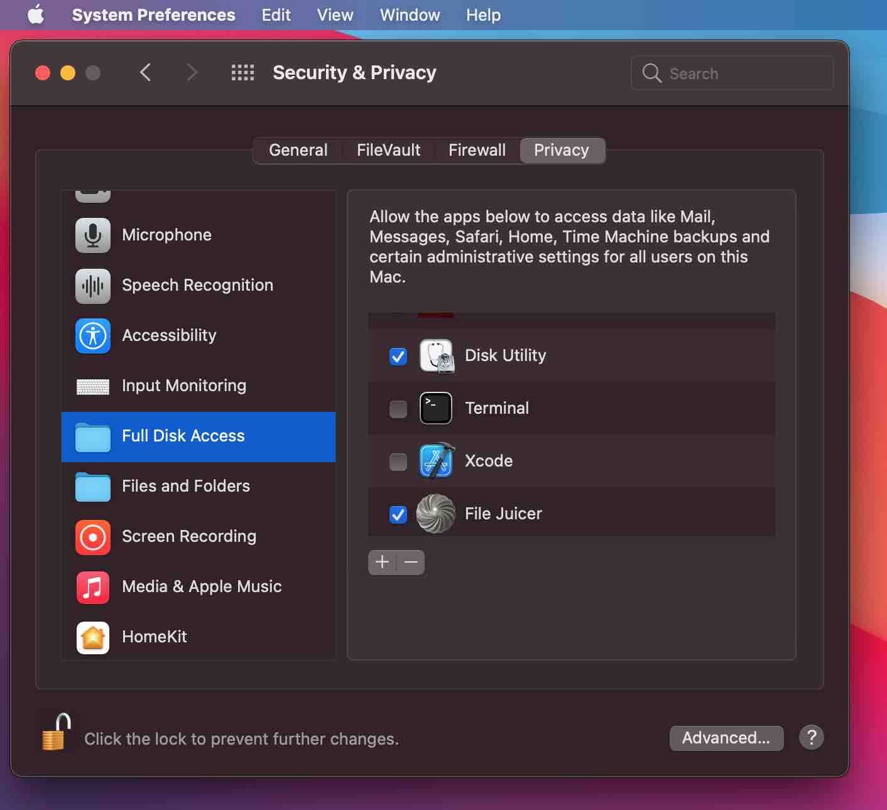Click the File Juicer app icon
This screenshot has height=810, width=887.
click(x=436, y=514)
